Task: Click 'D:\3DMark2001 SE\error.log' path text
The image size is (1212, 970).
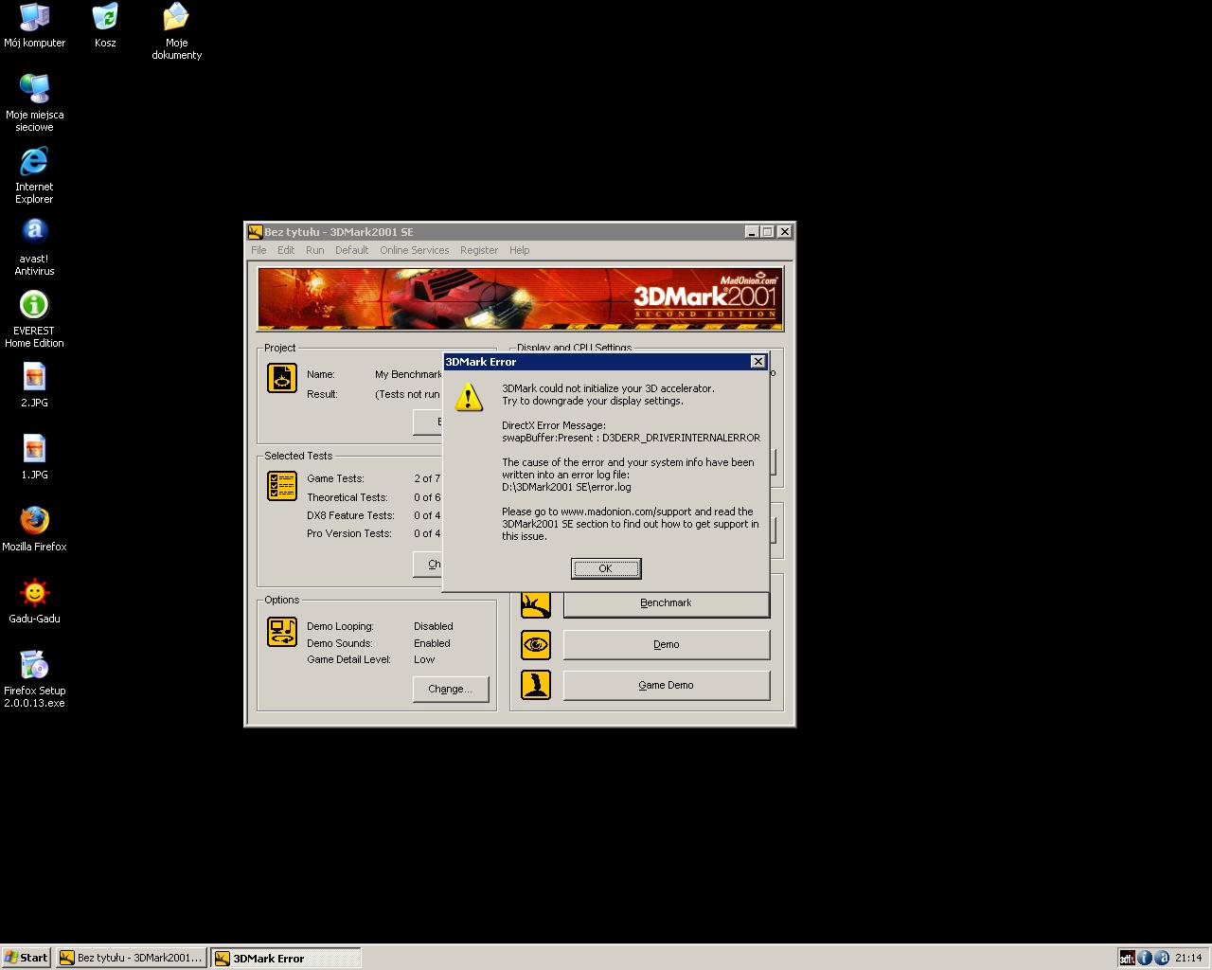Action: [566, 487]
